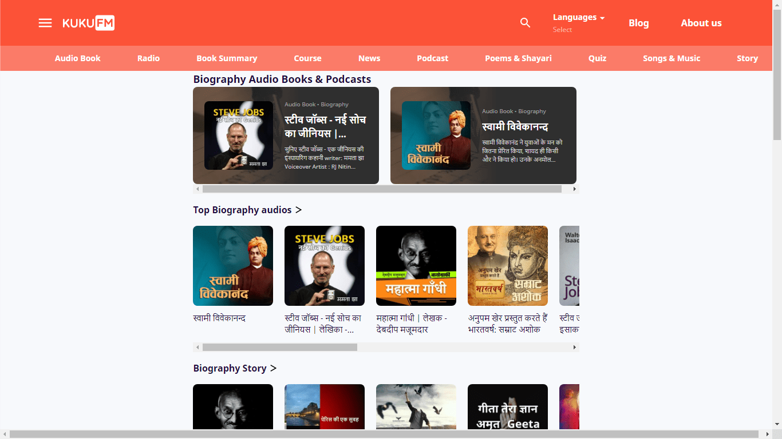Click featured carousel left scroll arrow

(198, 189)
